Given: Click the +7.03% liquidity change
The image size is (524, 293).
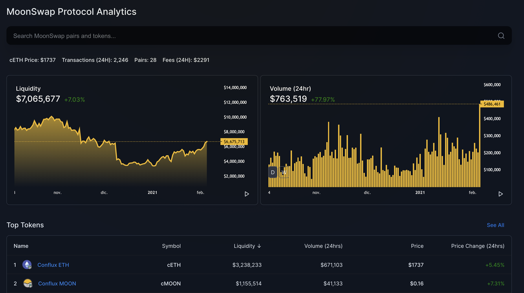Looking at the screenshot, I should (74, 100).
